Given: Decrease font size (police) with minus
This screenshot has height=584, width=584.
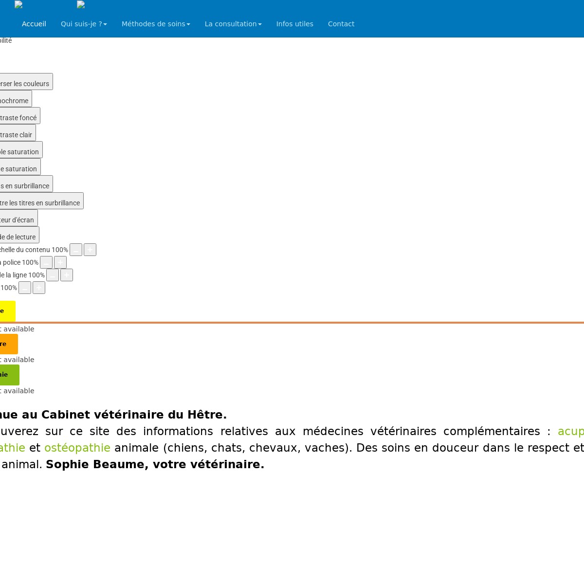Looking at the screenshot, I should coord(46,262).
